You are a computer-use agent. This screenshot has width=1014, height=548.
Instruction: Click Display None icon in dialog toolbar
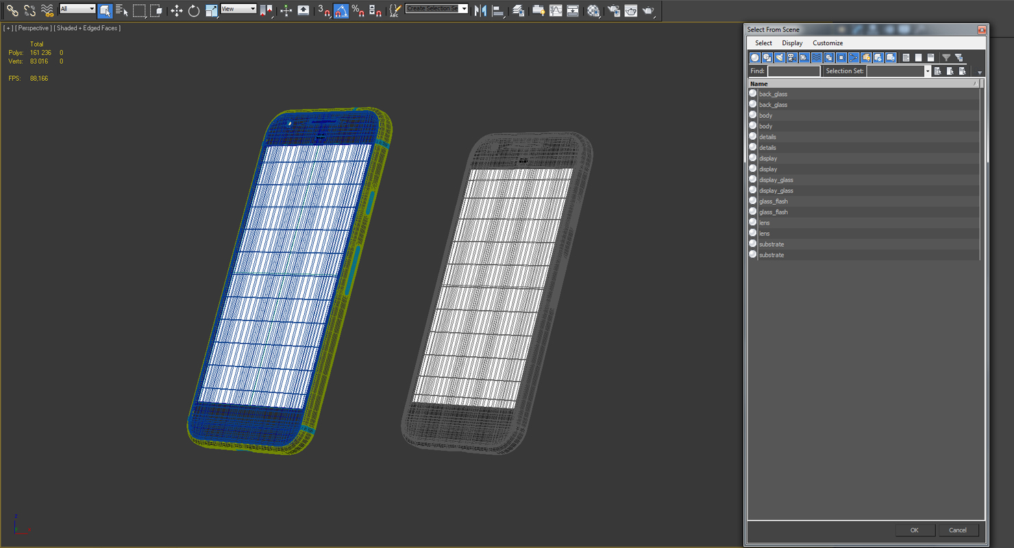[918, 58]
